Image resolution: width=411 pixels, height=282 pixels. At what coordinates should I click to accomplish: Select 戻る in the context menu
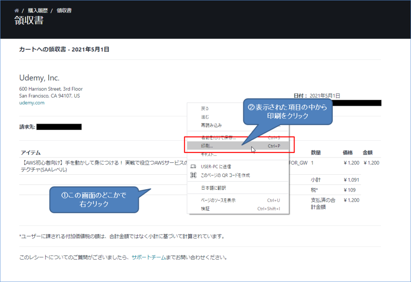pos(205,108)
